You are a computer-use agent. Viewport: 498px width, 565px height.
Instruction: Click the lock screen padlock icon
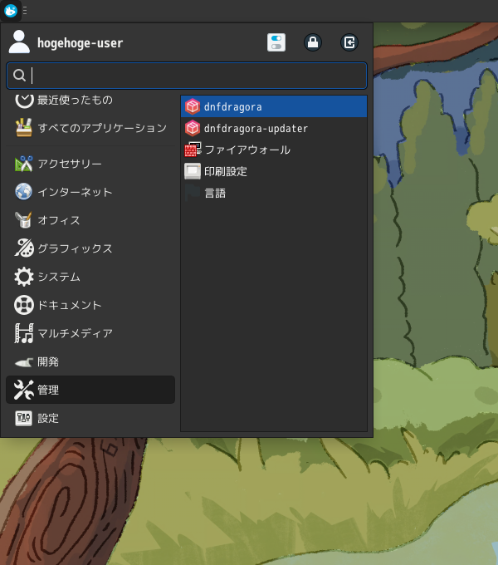click(x=313, y=42)
